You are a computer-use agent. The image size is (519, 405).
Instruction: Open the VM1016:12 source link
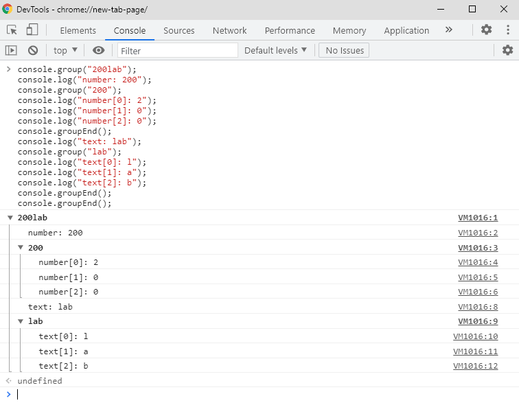pyautogui.click(x=475, y=366)
